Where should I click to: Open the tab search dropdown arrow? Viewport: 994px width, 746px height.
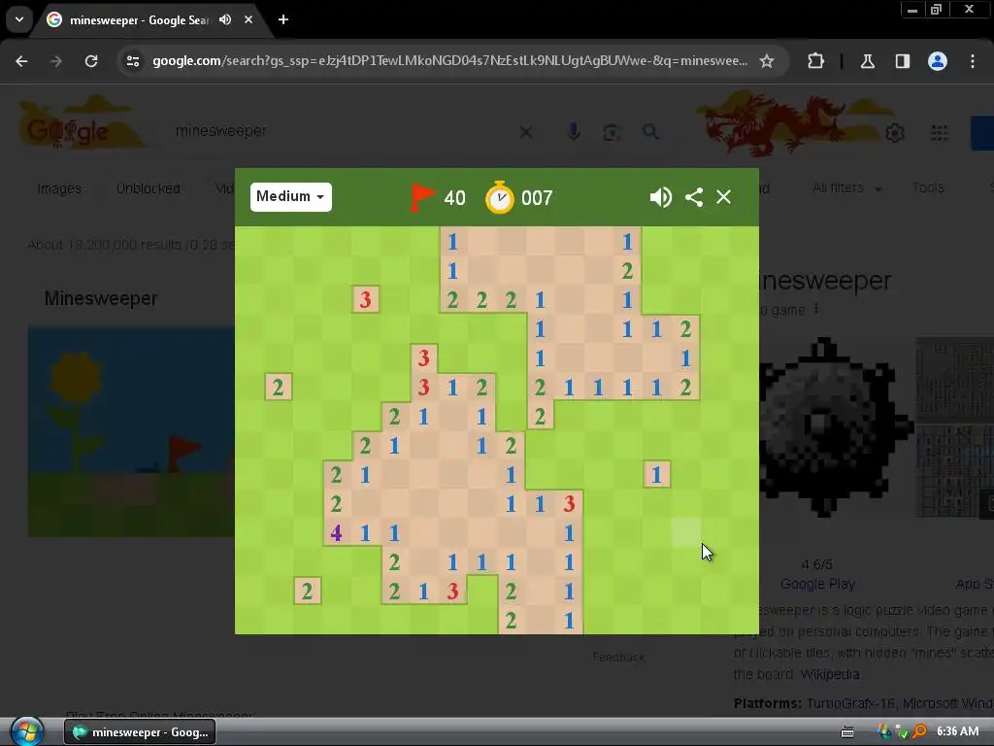pos(19,19)
